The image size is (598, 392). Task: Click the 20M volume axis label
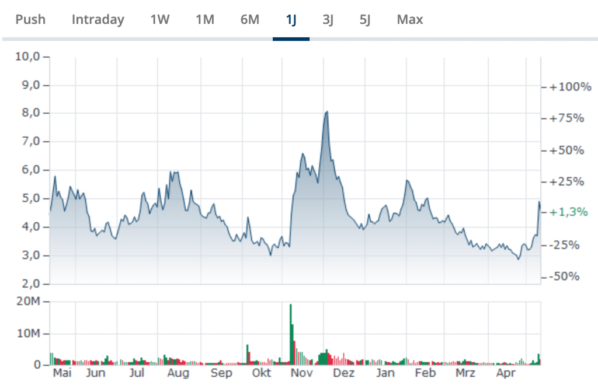pyautogui.click(x=28, y=301)
